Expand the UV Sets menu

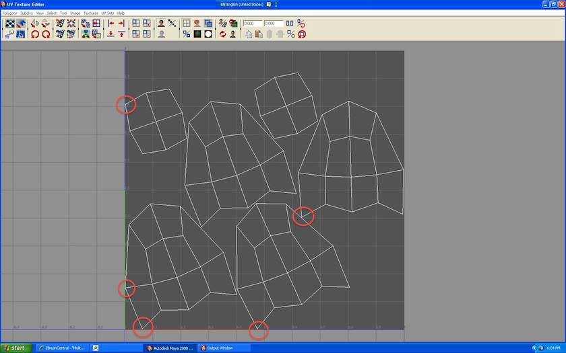point(108,13)
